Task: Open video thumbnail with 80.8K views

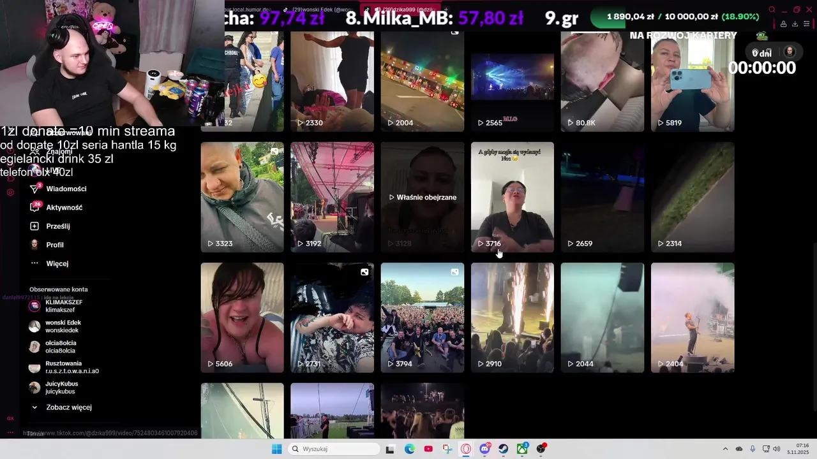Action: click(x=602, y=82)
